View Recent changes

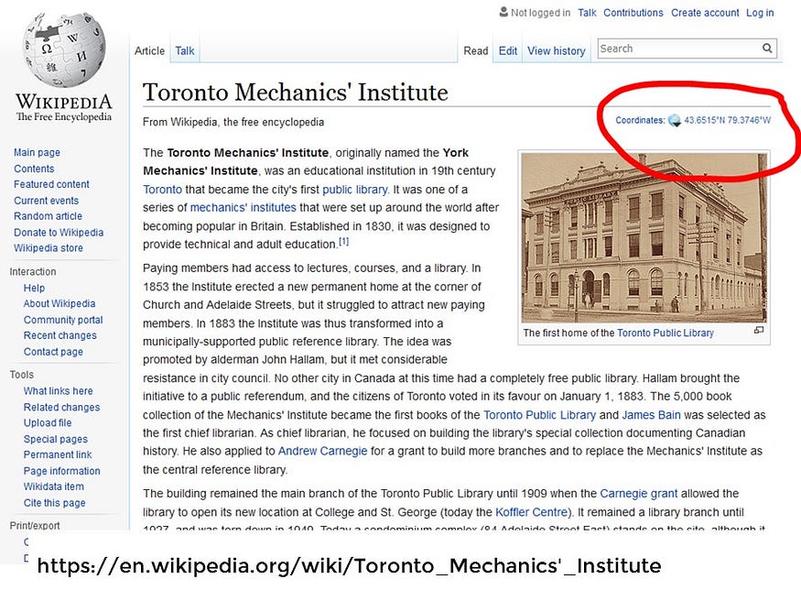(x=60, y=335)
